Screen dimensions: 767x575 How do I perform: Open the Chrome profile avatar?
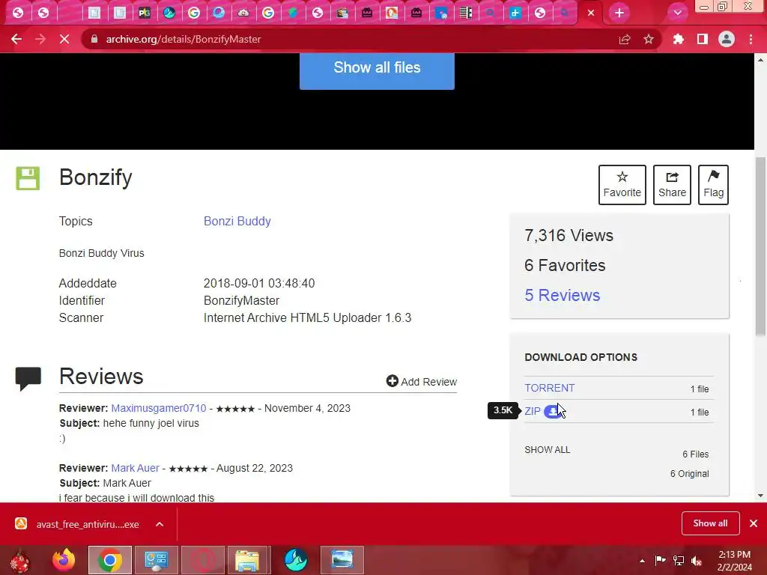pos(727,39)
